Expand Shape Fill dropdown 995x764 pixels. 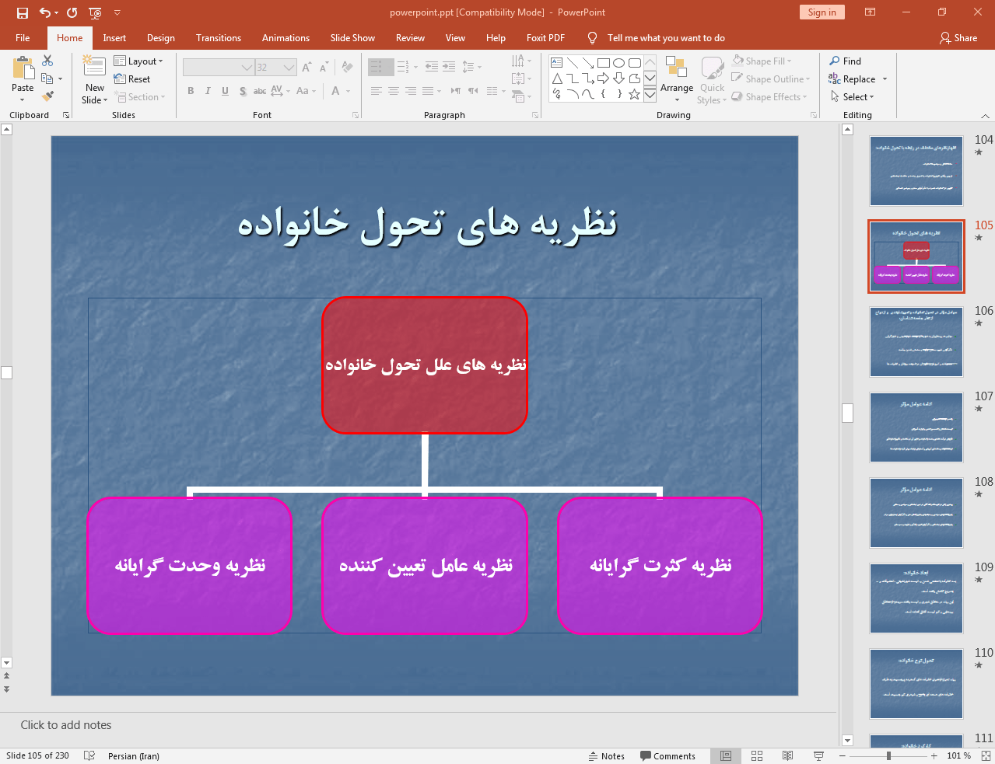click(762, 61)
